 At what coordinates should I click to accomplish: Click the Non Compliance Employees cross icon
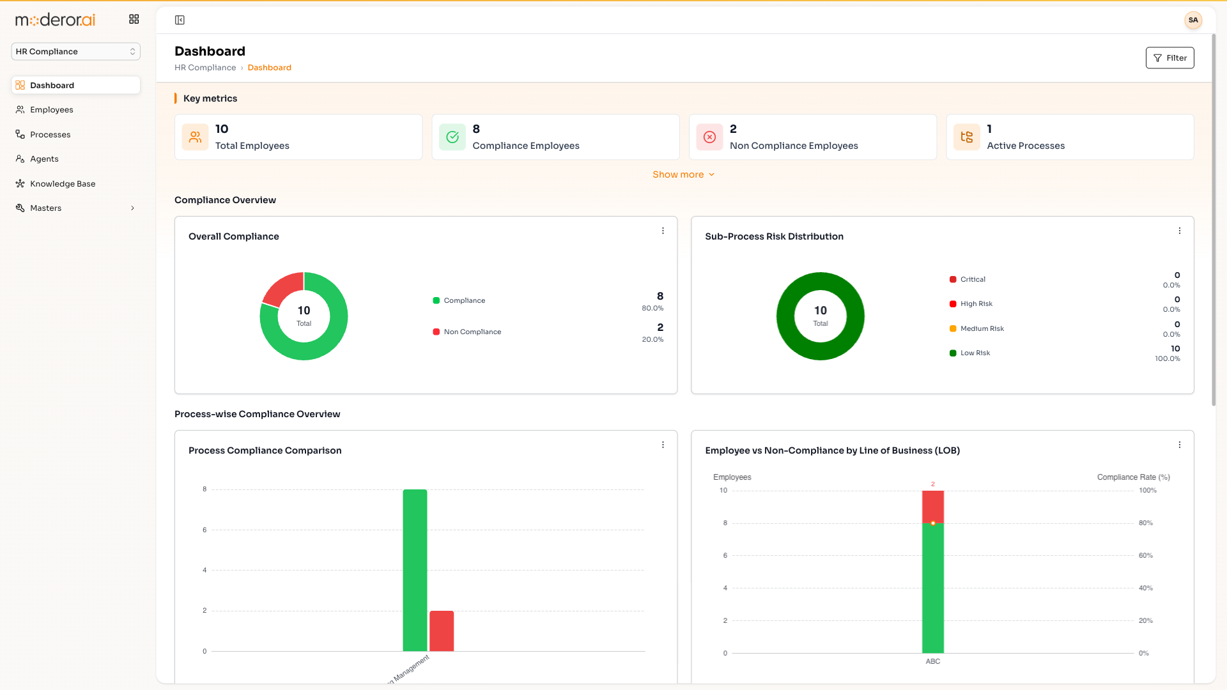click(709, 137)
